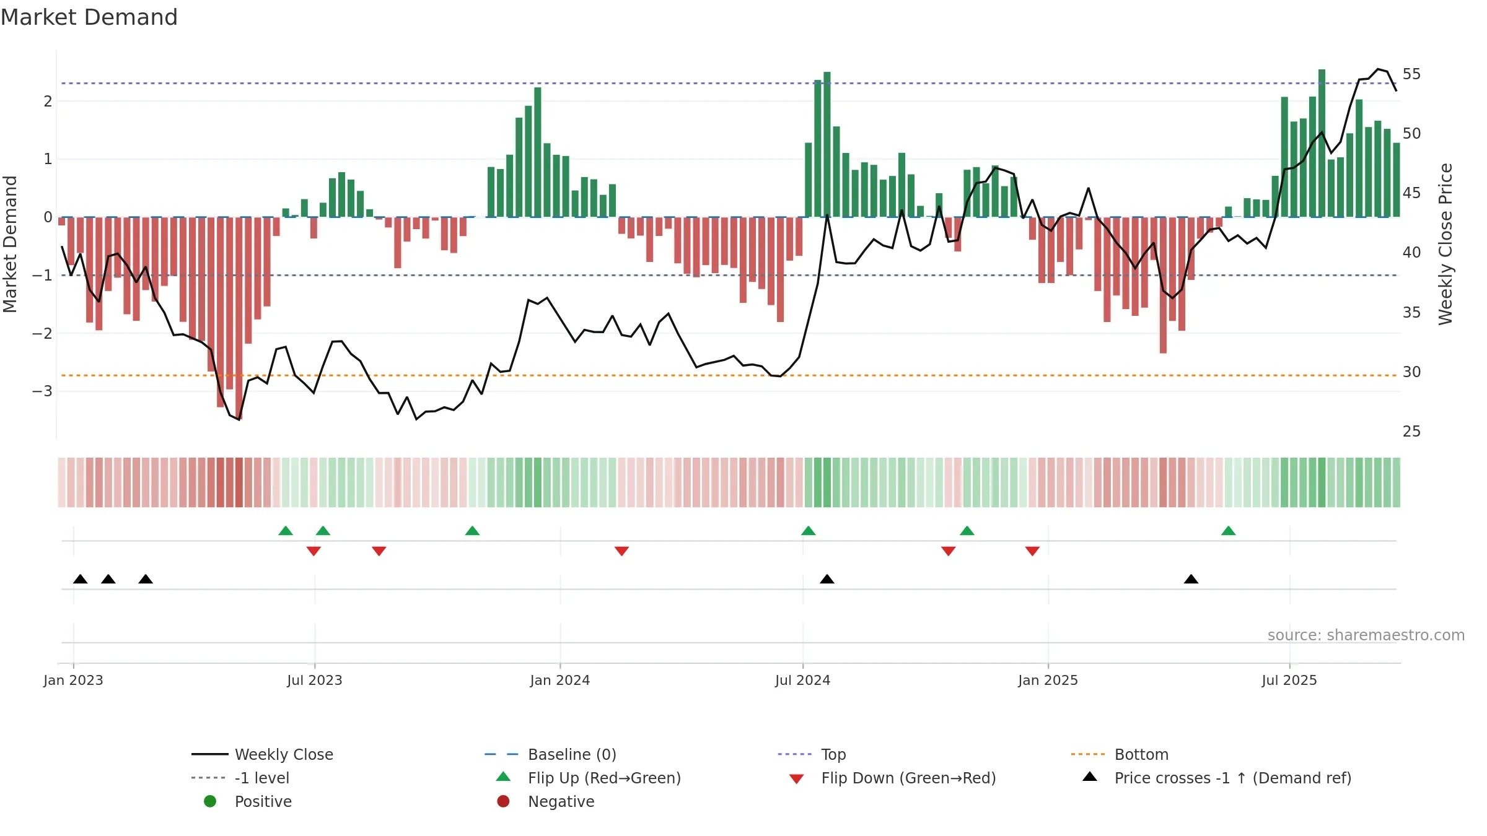Viewport: 1487px width, 836px height.
Task: Click the Weekly Close Price right axis title
Action: coord(1445,244)
